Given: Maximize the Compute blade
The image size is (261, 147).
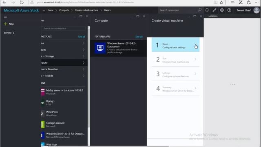Looking at the screenshot, I should [x=138, y=16].
